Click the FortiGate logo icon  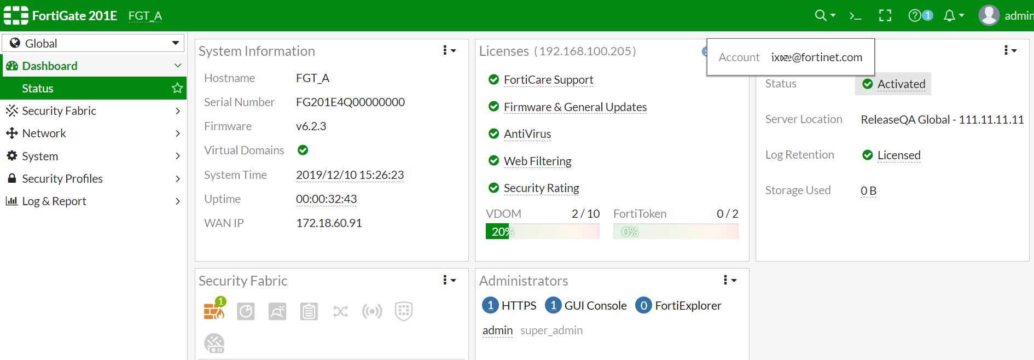[16, 15]
